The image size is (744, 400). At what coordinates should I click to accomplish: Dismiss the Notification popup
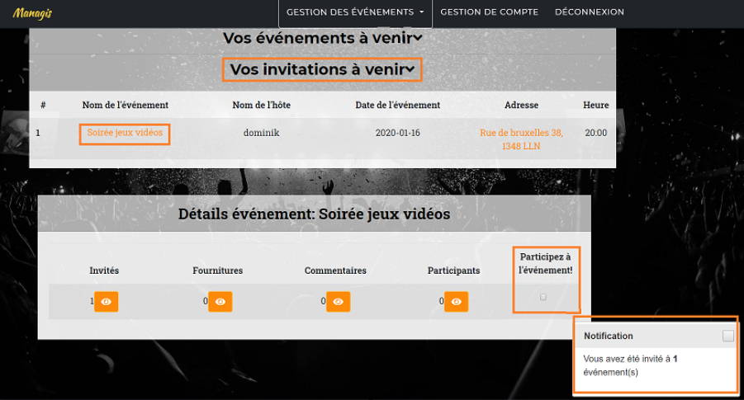tap(727, 336)
